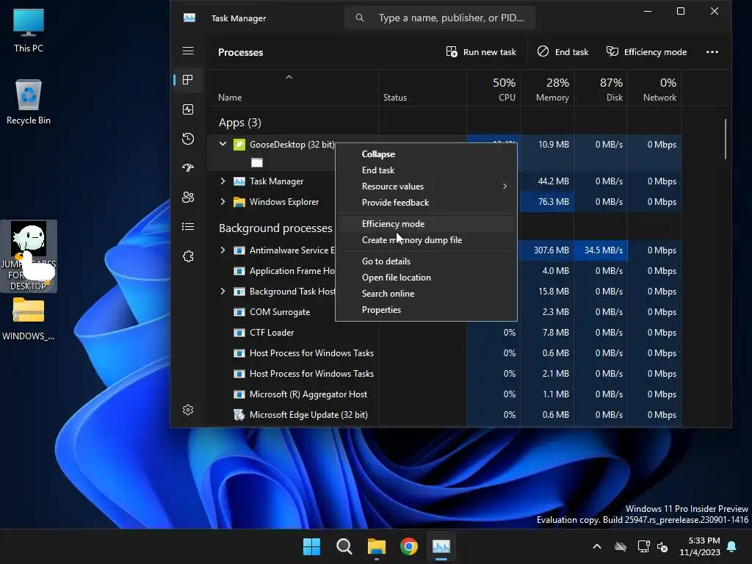
Task: Click the Background processes group heading
Action: 275,228
